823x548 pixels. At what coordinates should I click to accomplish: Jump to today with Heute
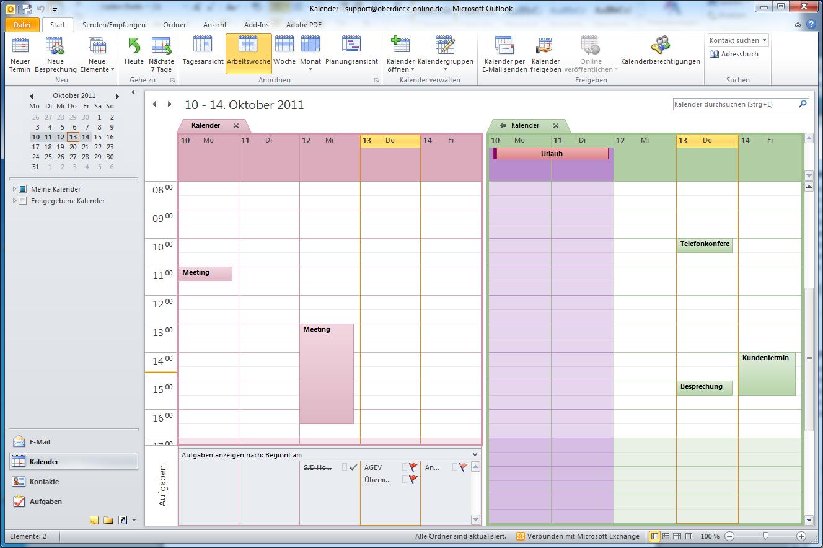pos(134,51)
